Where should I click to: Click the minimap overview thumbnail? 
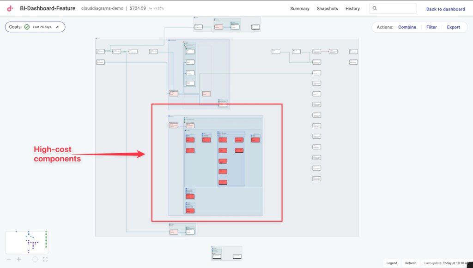(27, 242)
